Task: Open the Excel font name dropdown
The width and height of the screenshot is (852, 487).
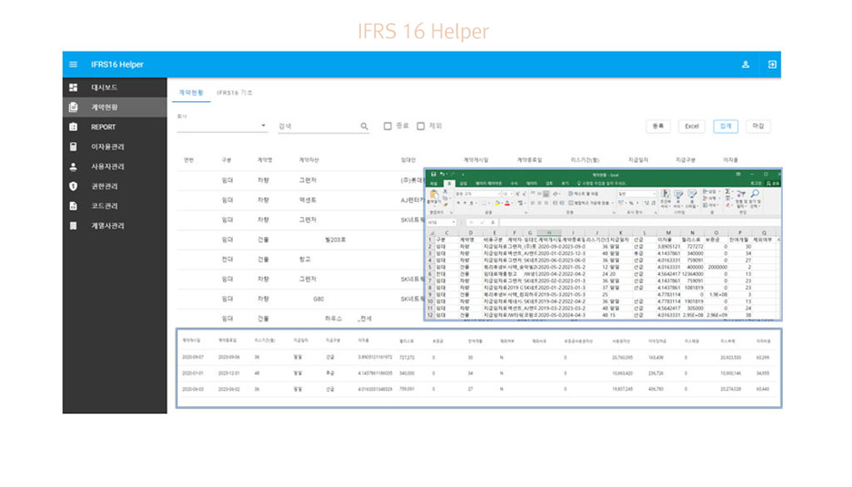Action: click(498, 194)
